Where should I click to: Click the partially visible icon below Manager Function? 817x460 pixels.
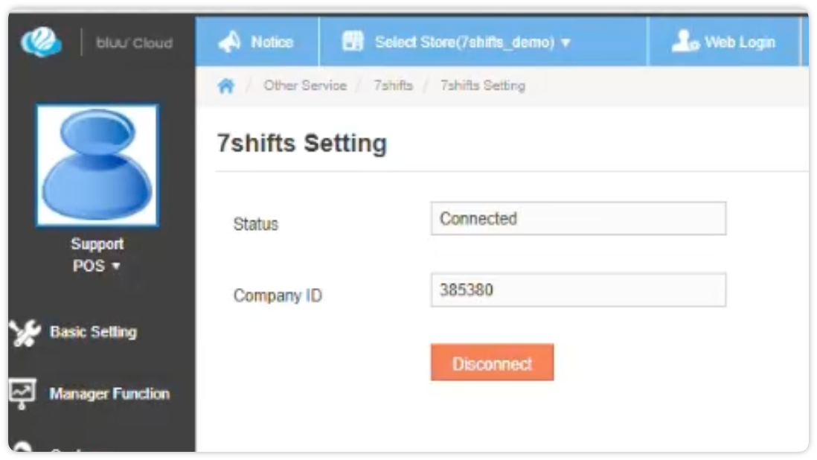coord(22,447)
